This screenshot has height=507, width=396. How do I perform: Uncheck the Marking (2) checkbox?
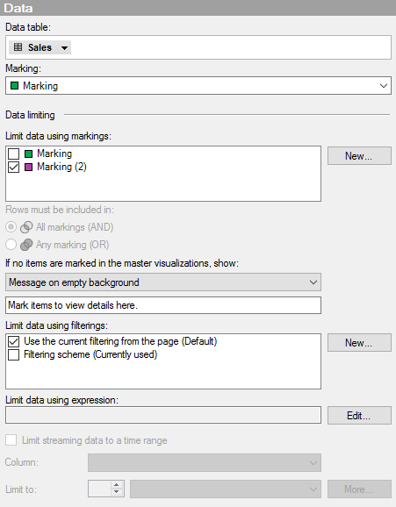(x=13, y=167)
